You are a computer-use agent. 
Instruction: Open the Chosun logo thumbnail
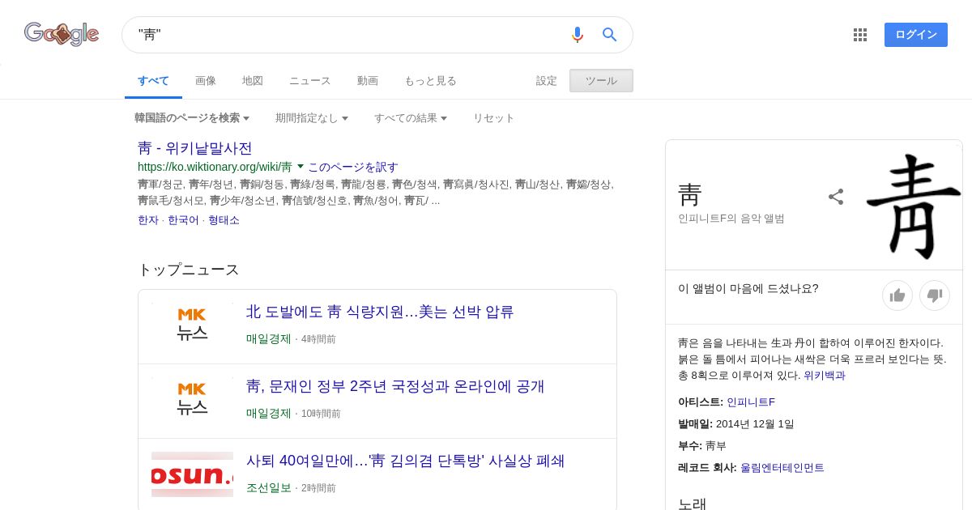(192, 474)
